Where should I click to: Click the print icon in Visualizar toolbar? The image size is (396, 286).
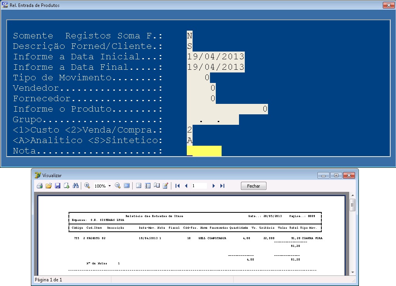tap(39, 186)
